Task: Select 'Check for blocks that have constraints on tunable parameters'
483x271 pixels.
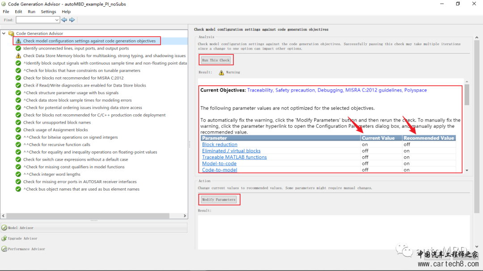Action: (82, 71)
